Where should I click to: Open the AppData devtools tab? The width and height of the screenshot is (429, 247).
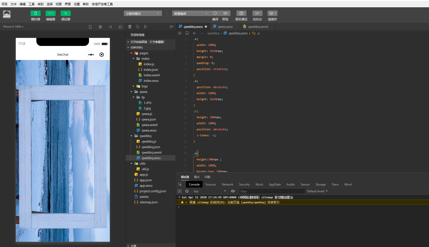(275, 184)
